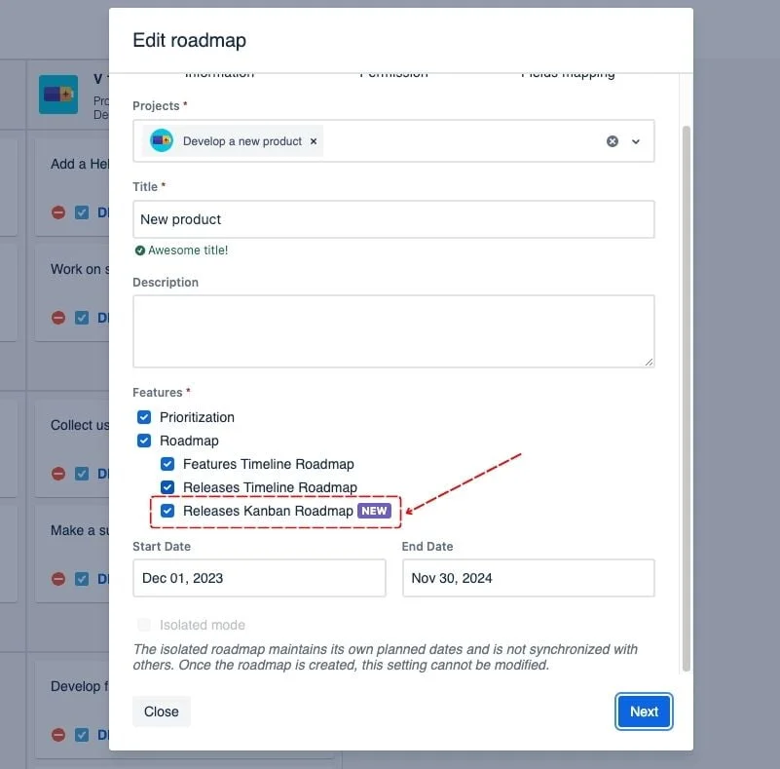The width and height of the screenshot is (780, 769).
Task: Open the Projects dropdown chevron
Action: pyautogui.click(x=636, y=141)
